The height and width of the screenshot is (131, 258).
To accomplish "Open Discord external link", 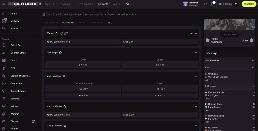I will tap(34, 121).
